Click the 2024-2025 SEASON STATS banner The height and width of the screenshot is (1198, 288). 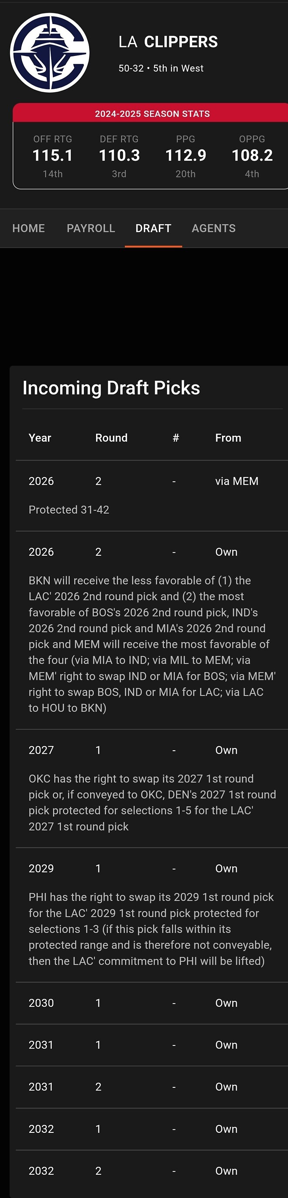tap(152, 114)
